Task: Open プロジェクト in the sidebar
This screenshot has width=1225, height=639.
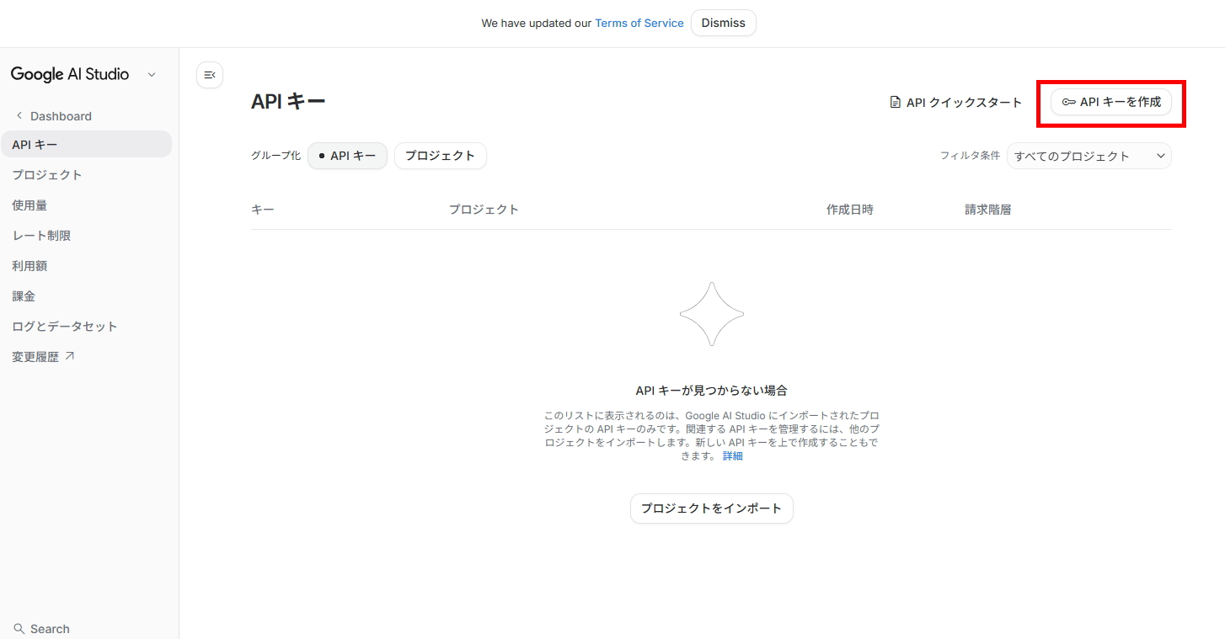Action: tap(47, 175)
